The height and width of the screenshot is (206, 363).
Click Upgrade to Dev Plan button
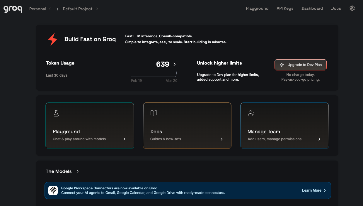[301, 65]
